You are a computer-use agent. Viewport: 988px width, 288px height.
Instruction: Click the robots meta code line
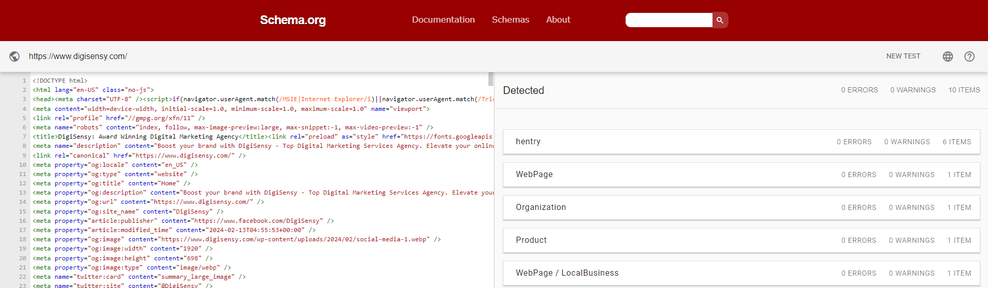(233, 127)
